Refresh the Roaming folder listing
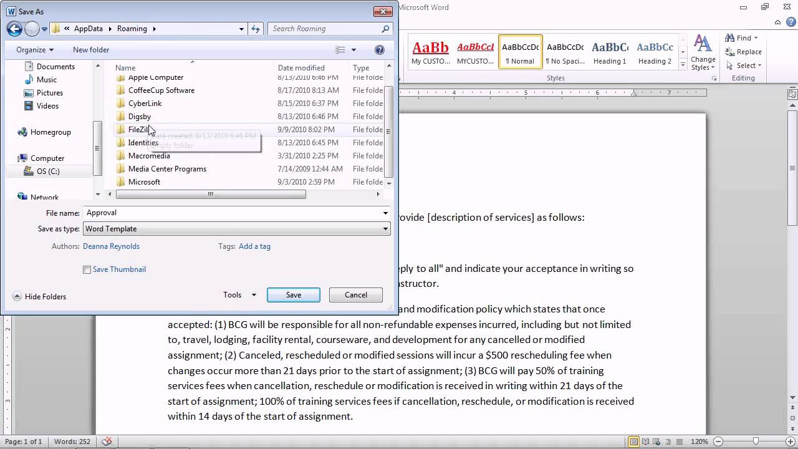 click(256, 29)
